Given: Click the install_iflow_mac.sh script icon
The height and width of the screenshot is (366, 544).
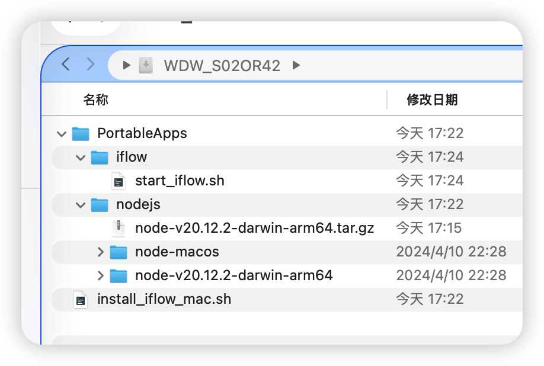Looking at the screenshot, I should 80,299.
